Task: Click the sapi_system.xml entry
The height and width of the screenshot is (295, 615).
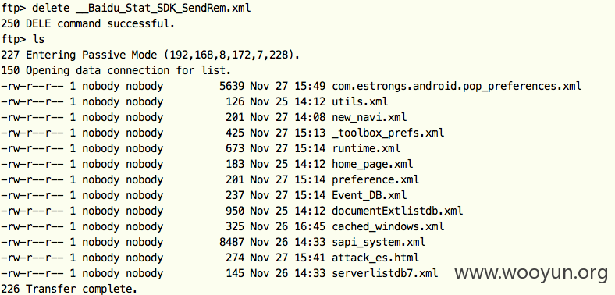Action: pyautogui.click(x=379, y=243)
